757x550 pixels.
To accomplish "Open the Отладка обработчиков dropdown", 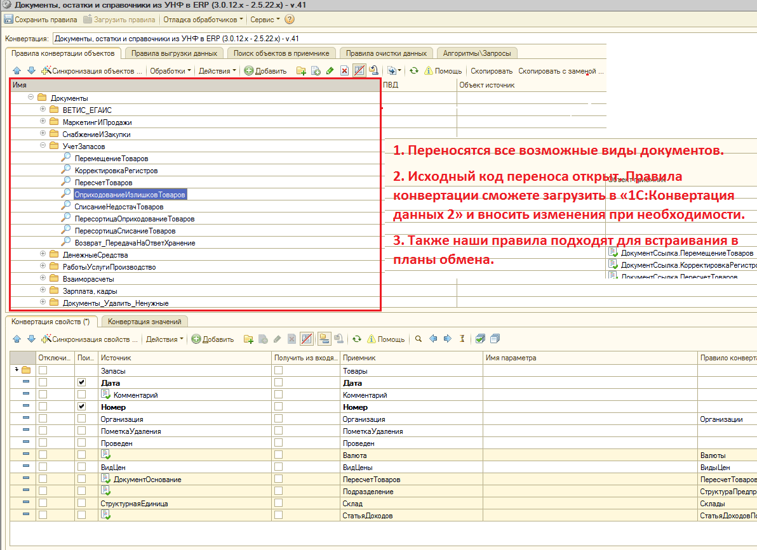I will coord(203,20).
